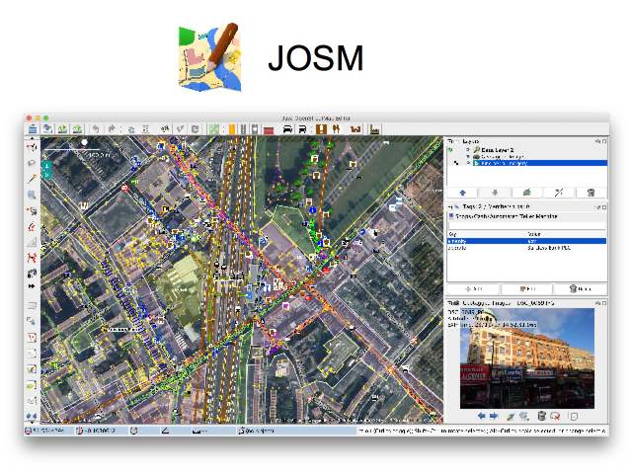The width and height of the screenshot is (632, 474).
Task: Select the Delete mode tool
Action: click(32, 210)
